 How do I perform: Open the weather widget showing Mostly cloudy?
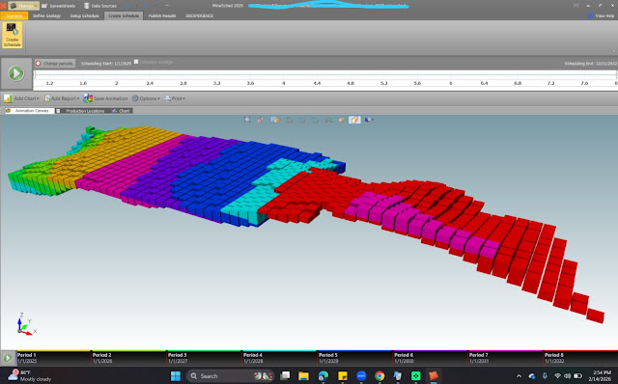pos(30,375)
